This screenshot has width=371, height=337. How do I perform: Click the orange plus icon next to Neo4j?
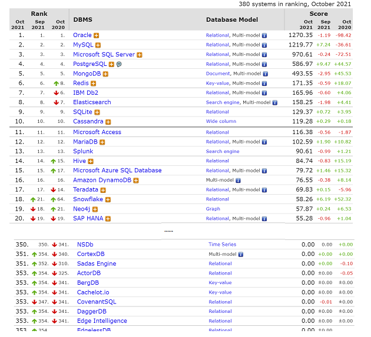(x=95, y=209)
